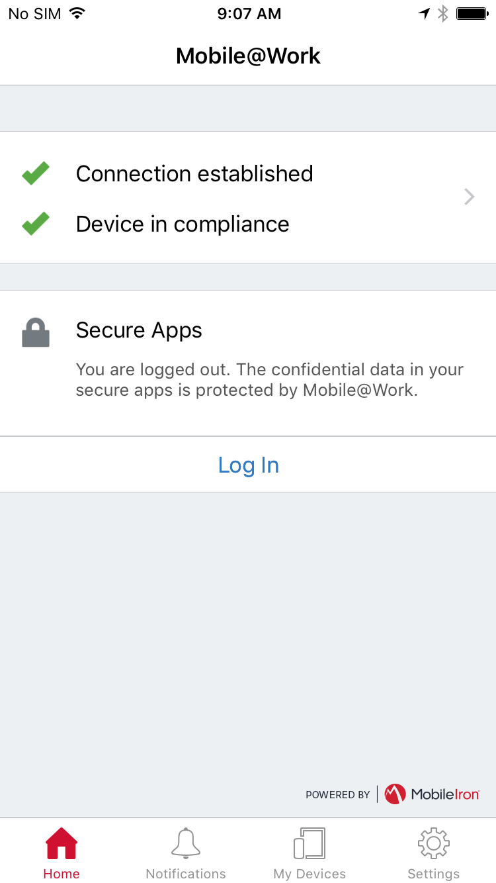Select the My Devices icon

(x=310, y=843)
